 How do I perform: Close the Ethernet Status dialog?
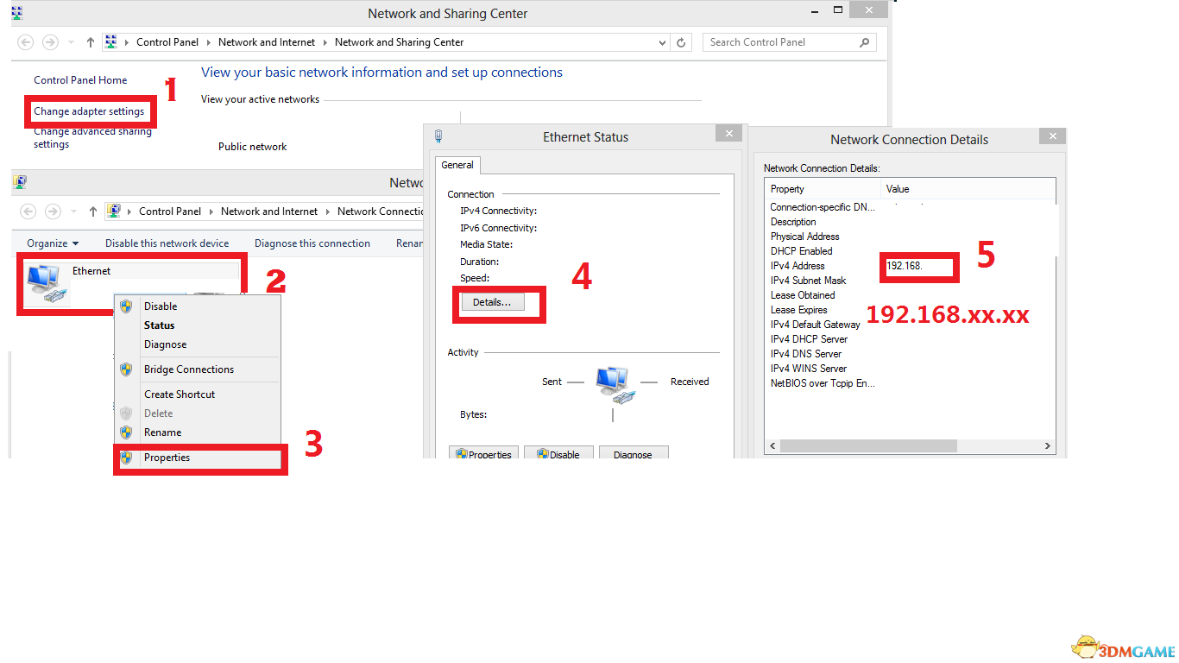coord(728,133)
